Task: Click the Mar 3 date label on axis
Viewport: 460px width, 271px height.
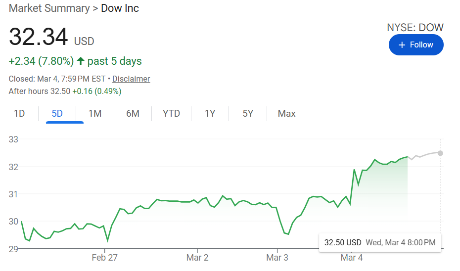Action: coord(277,258)
